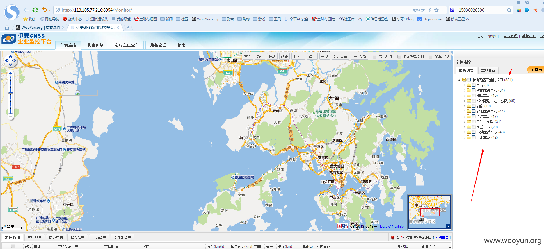Close the WooYun.org browser tab
This screenshot has height=249, width=544.
(63, 28)
